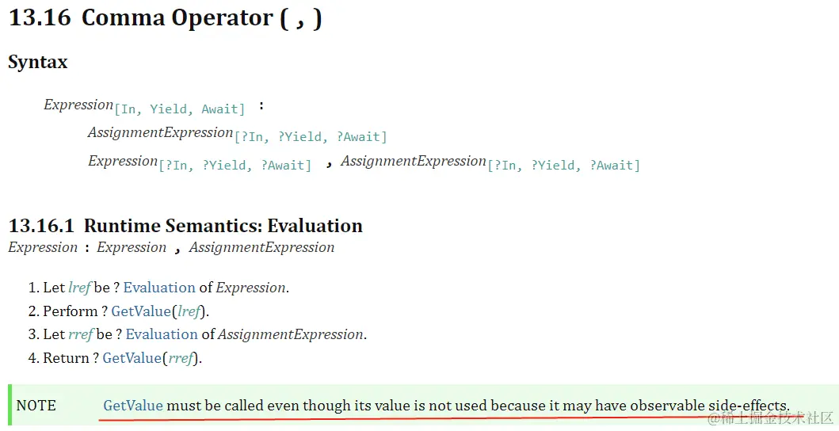Click GetValue link in the Return step

tap(132, 357)
